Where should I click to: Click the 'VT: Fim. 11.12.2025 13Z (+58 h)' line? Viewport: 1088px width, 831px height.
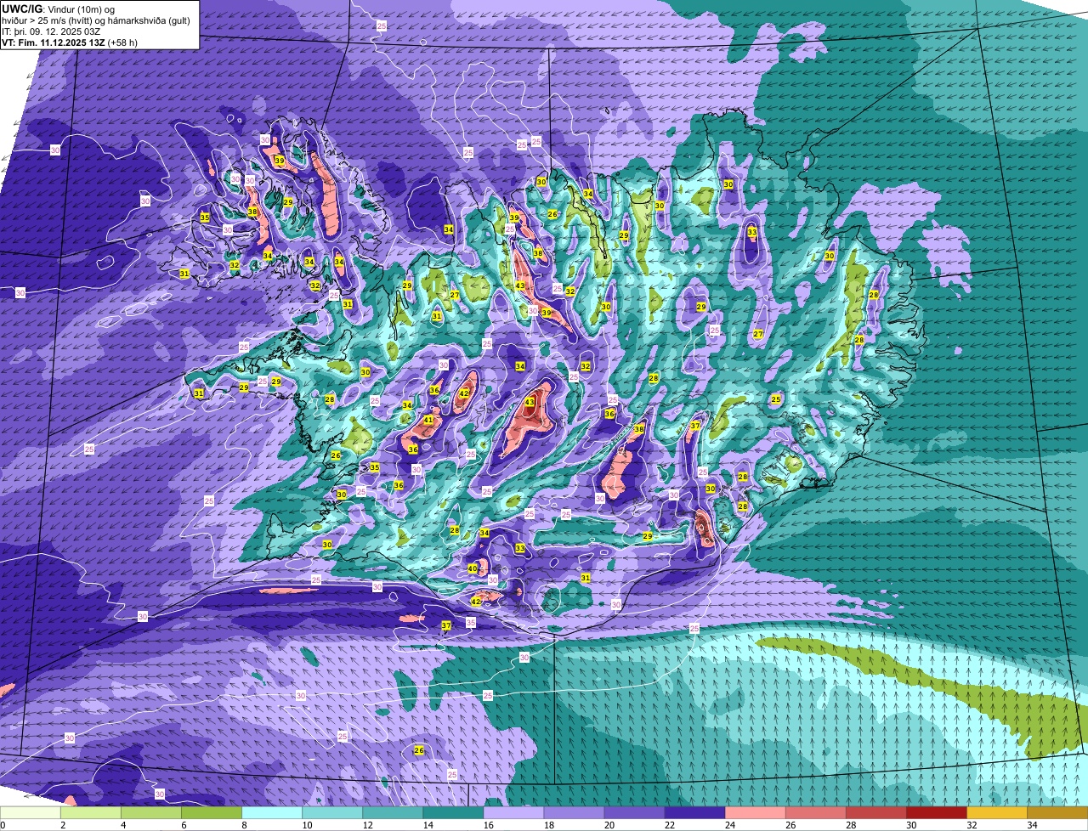point(70,42)
